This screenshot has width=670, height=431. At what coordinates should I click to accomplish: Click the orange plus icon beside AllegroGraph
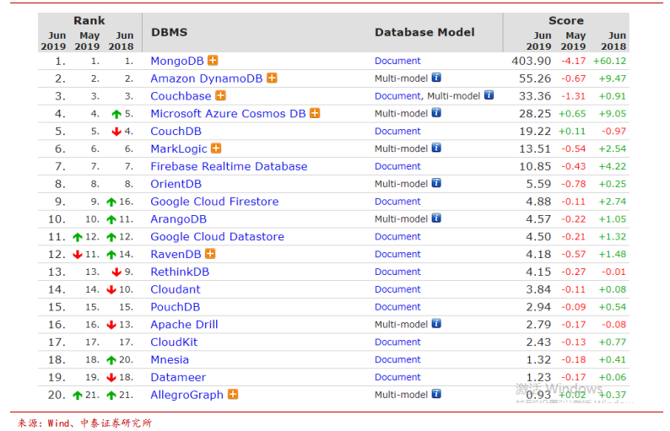pyautogui.click(x=233, y=394)
